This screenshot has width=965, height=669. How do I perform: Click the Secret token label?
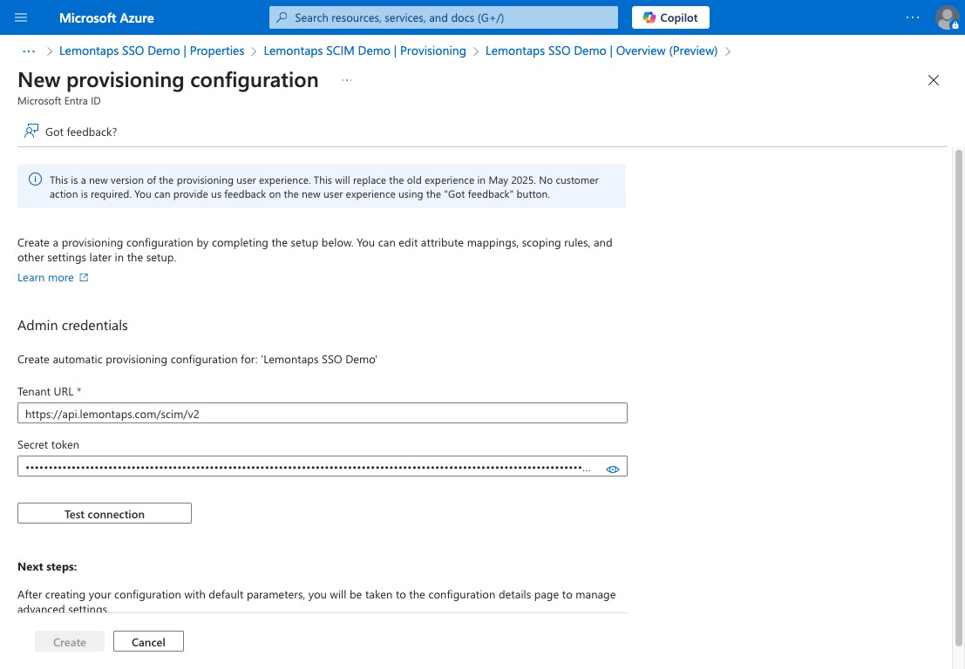pos(48,444)
